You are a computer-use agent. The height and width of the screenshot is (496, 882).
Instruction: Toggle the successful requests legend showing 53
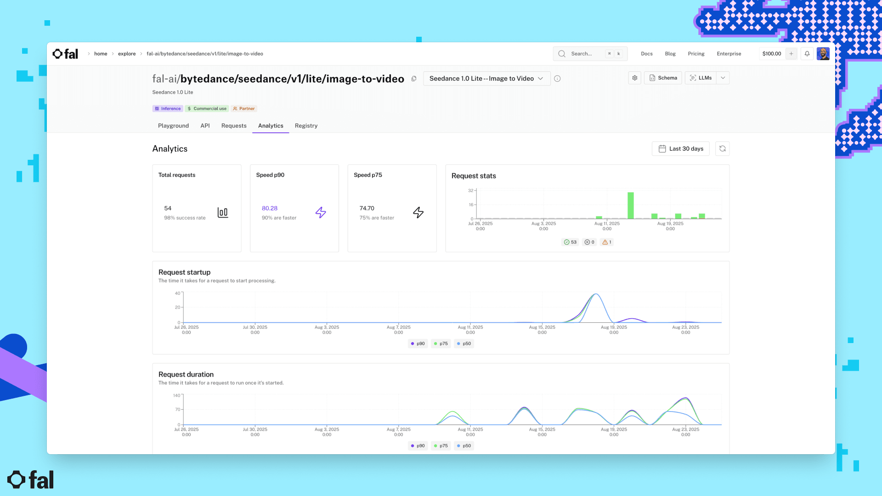click(570, 242)
